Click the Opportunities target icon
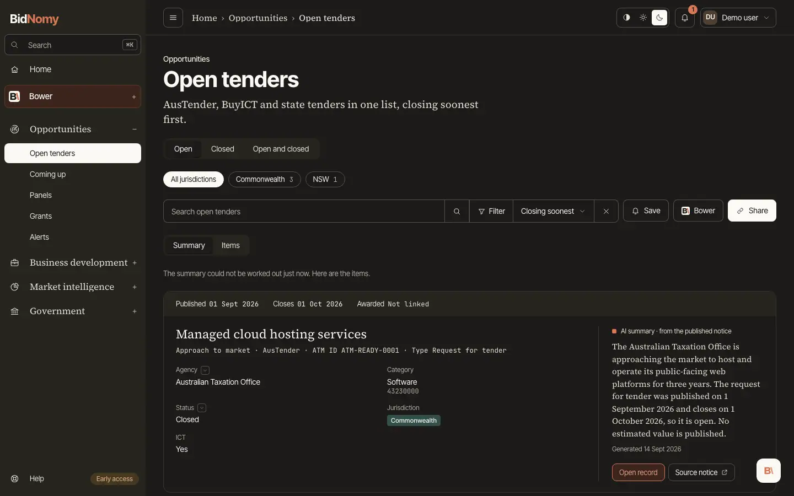This screenshot has width=794, height=496. point(15,129)
